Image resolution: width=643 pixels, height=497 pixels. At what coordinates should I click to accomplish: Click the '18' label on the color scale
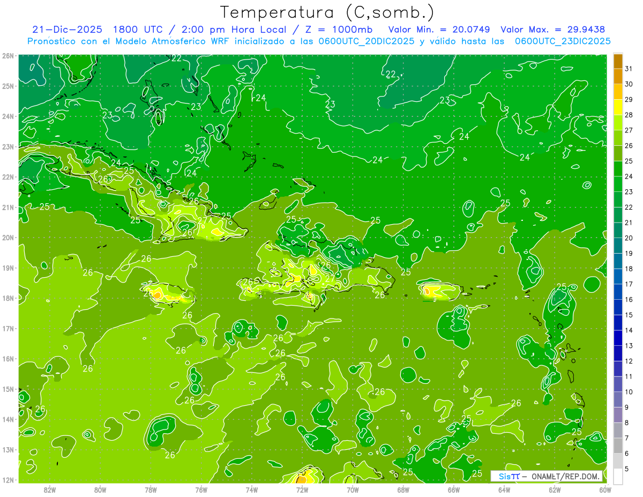click(x=629, y=269)
